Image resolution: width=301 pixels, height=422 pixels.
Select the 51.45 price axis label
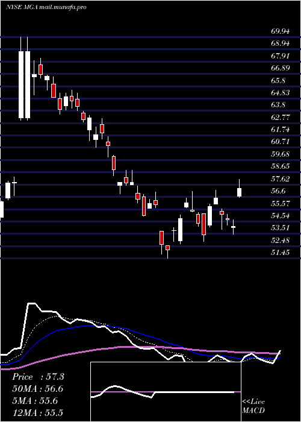(x=281, y=253)
